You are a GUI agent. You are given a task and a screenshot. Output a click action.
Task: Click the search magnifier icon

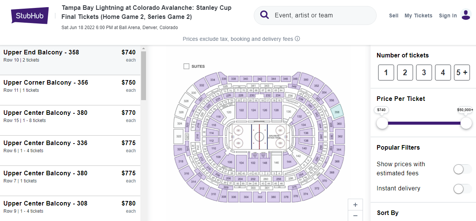coord(265,15)
